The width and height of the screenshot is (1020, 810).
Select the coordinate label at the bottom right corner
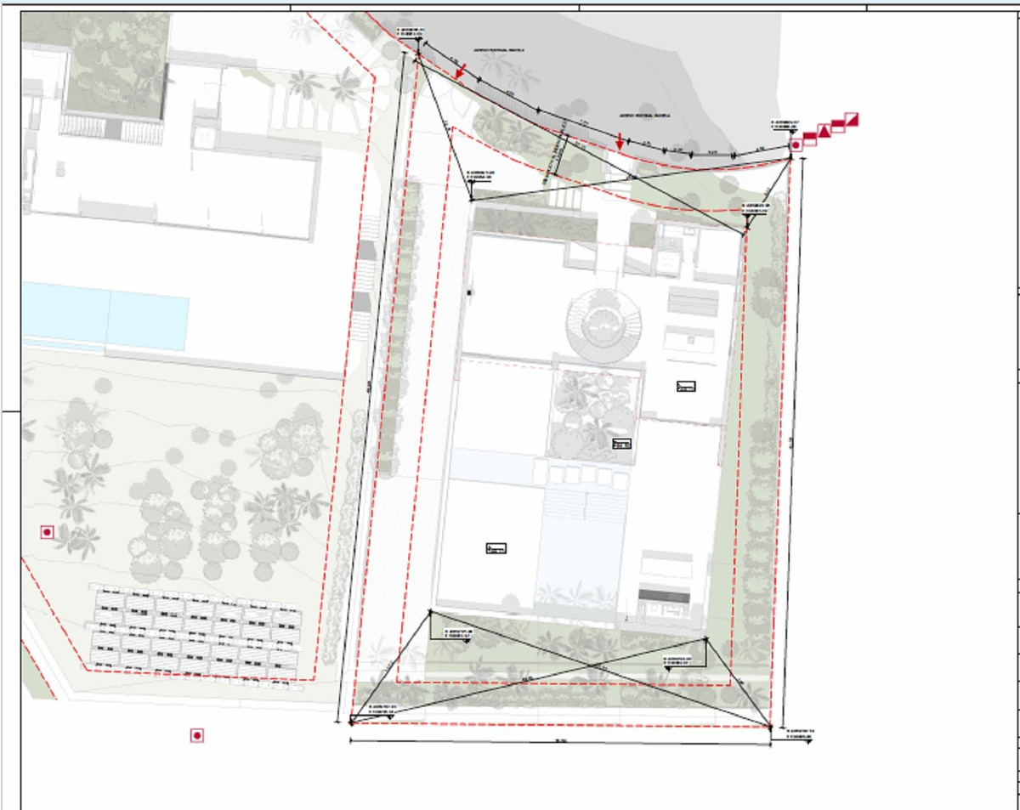[x=800, y=731]
